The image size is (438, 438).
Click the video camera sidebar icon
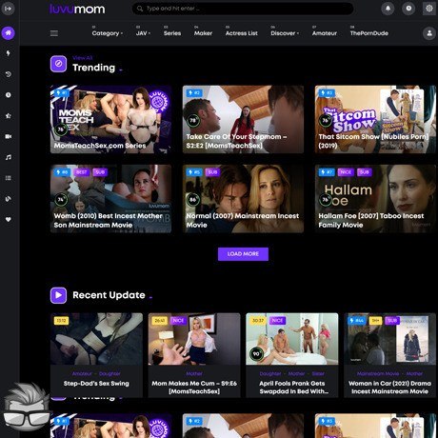pyautogui.click(x=9, y=136)
